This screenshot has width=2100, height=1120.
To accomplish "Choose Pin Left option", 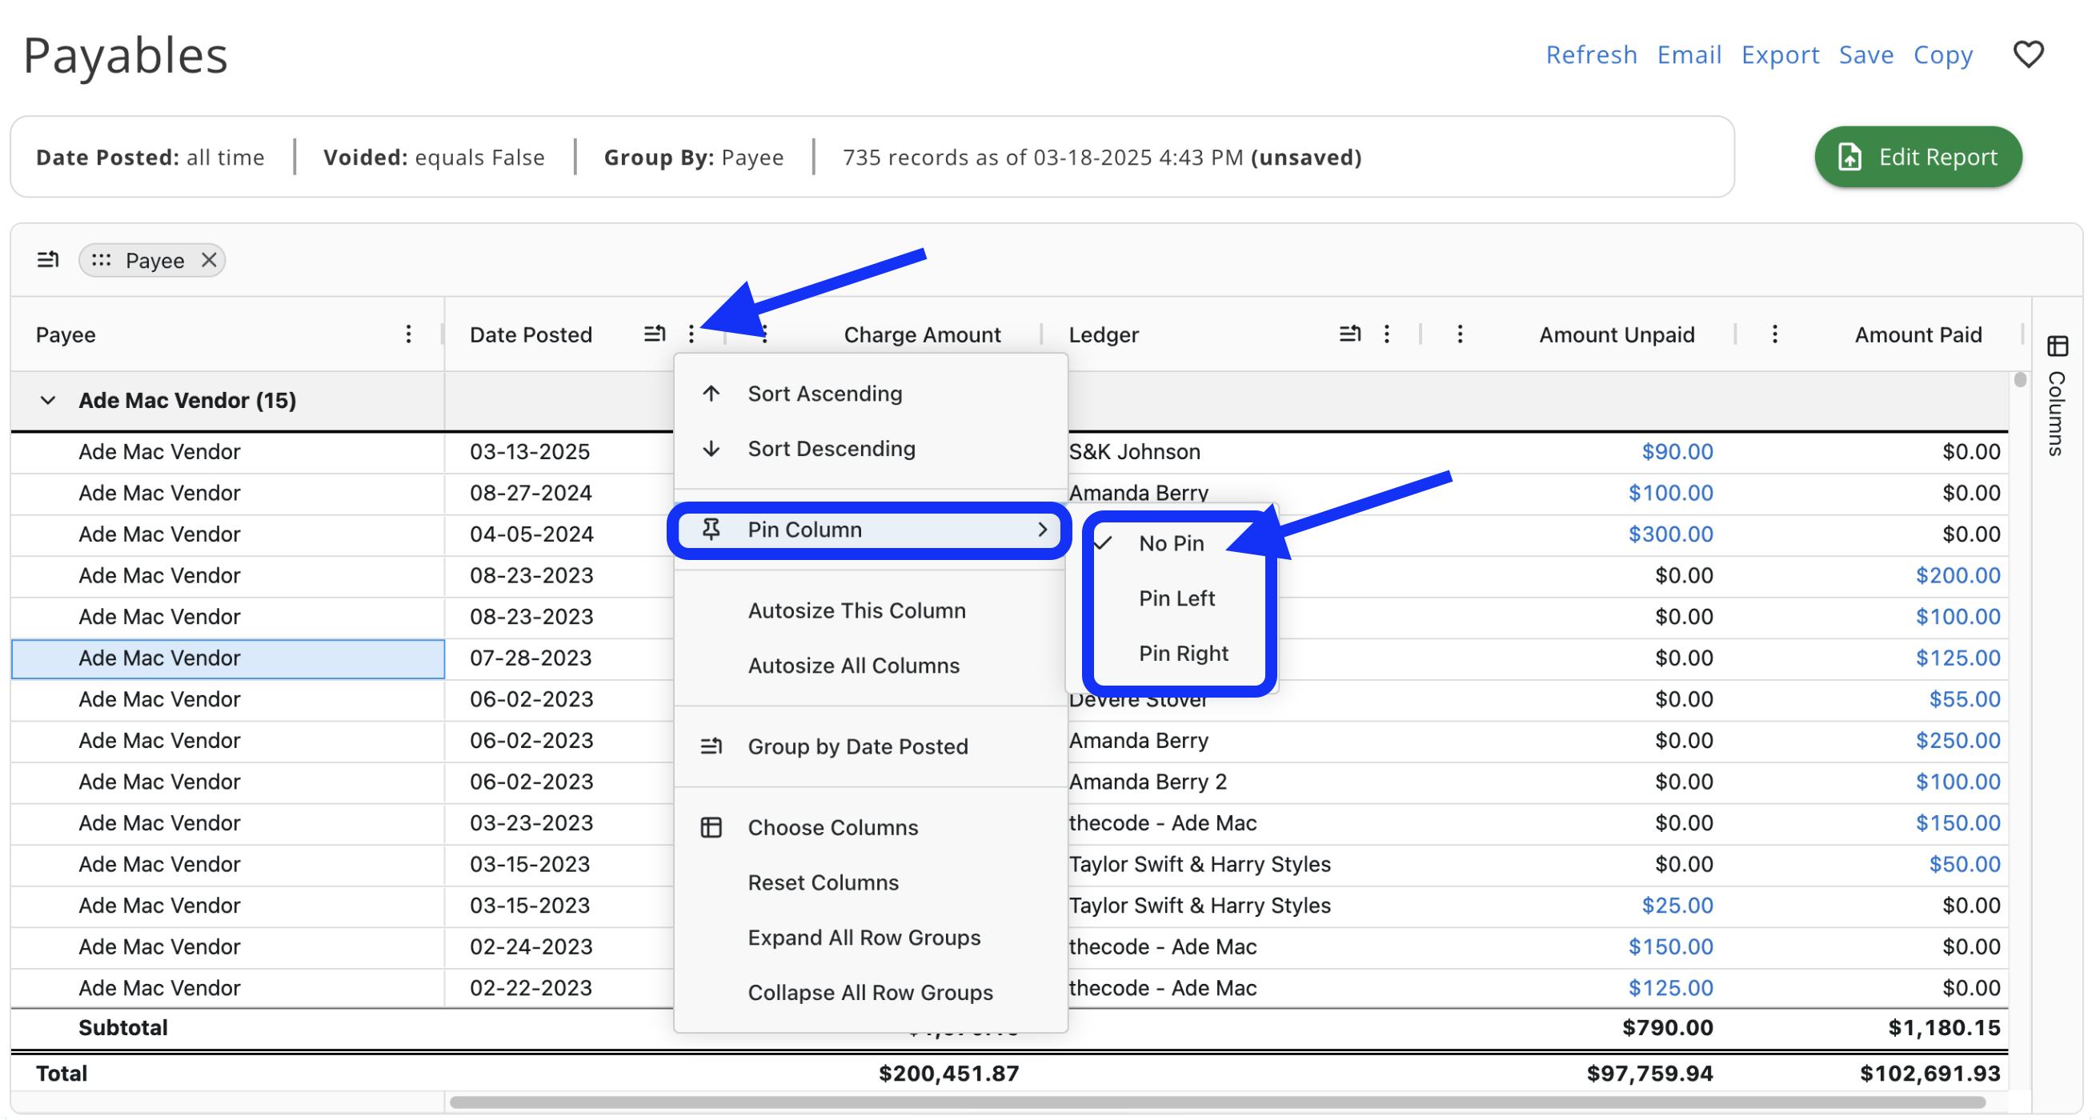I will click(1176, 598).
